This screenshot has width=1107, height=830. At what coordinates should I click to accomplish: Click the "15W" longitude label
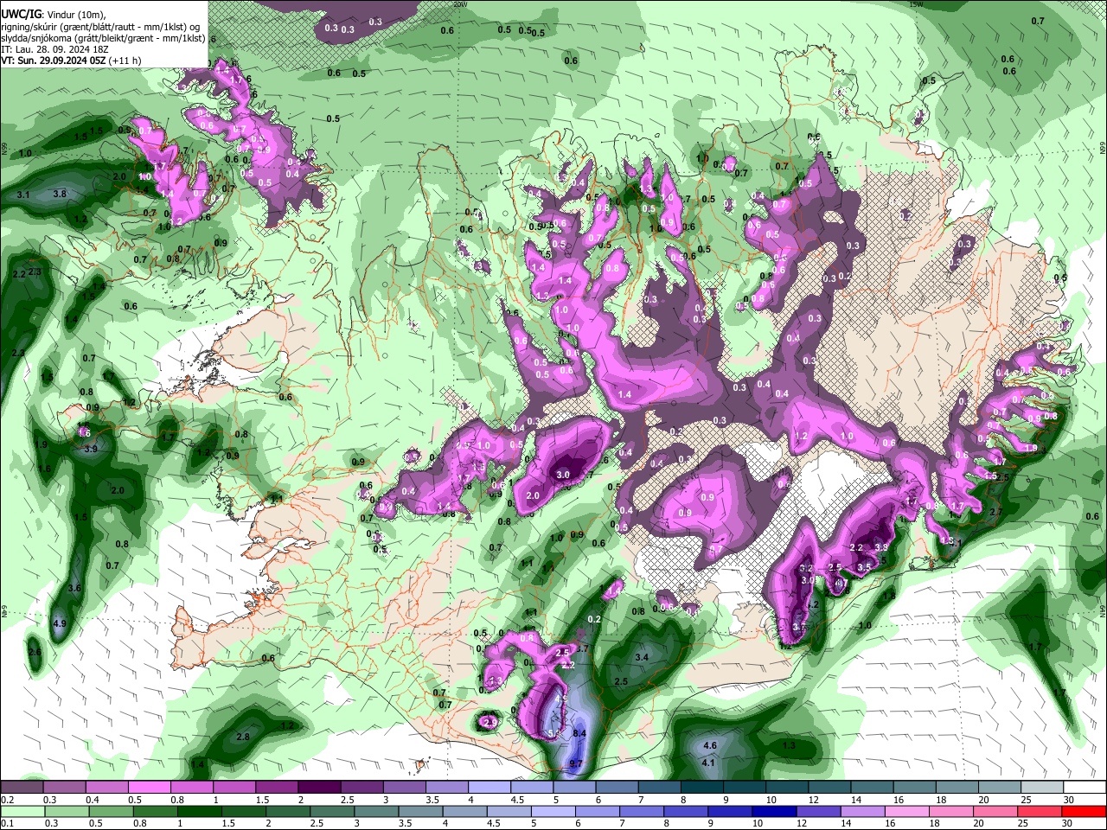coord(916,3)
